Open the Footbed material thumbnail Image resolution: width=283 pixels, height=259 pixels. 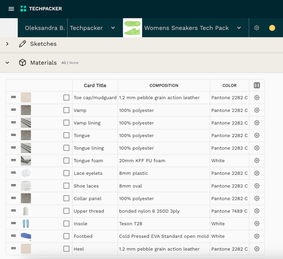(x=26, y=236)
